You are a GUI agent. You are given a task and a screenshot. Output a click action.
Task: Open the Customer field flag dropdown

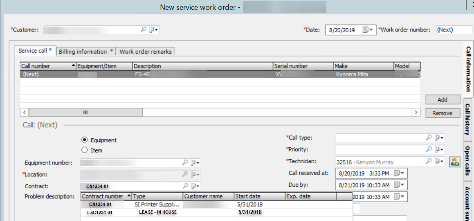154,29
